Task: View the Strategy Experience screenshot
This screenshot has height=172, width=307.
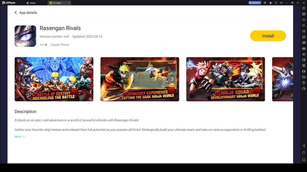Action: click(x=140, y=79)
